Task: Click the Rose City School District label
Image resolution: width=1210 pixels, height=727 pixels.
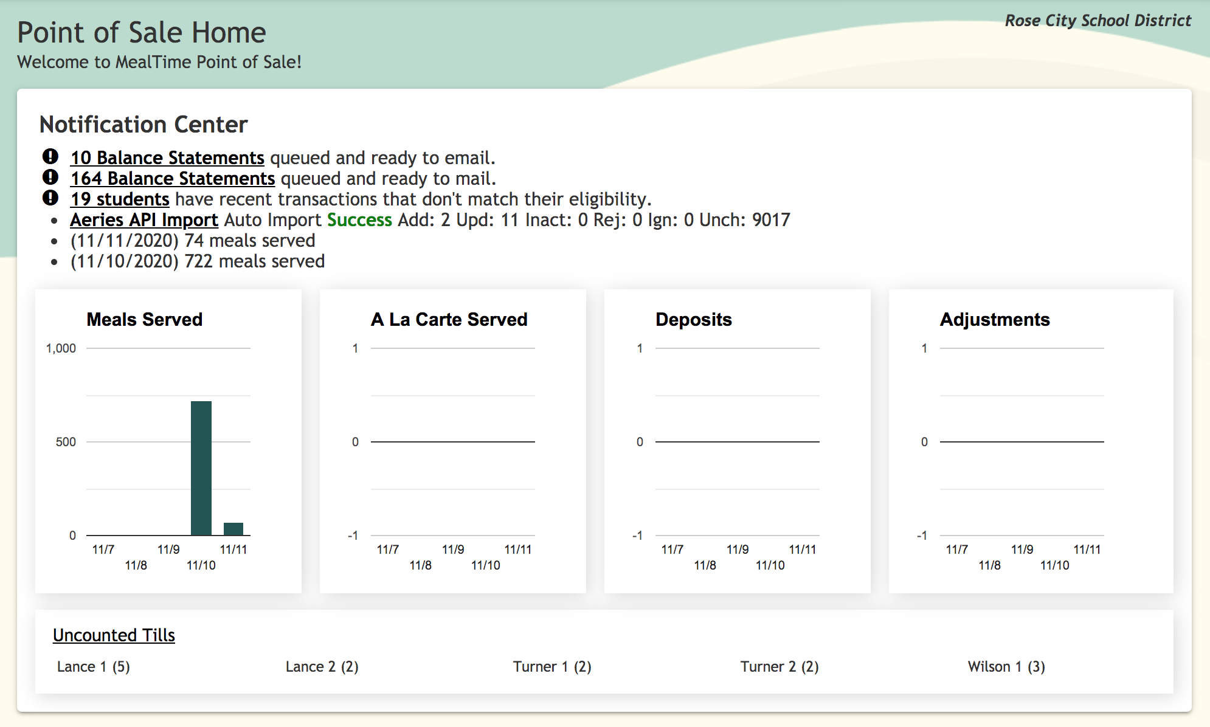Action: 1098,21
